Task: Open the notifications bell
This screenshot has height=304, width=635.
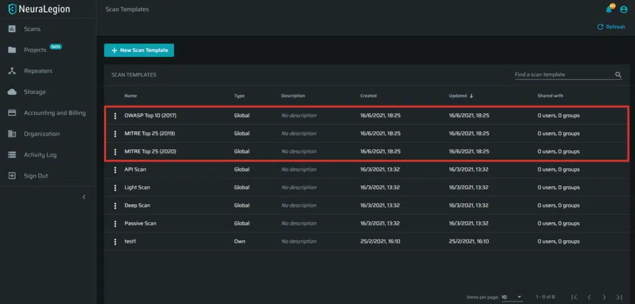Action: pyautogui.click(x=609, y=9)
